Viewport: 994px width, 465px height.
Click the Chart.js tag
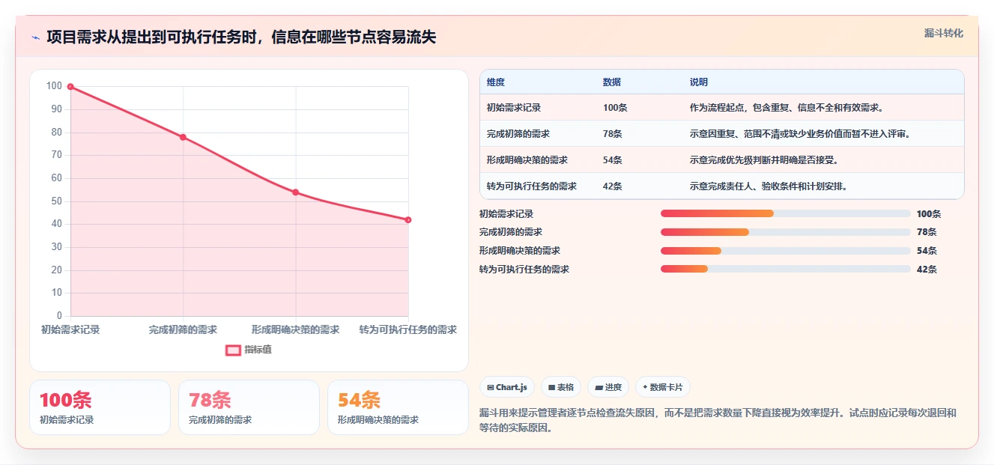506,387
